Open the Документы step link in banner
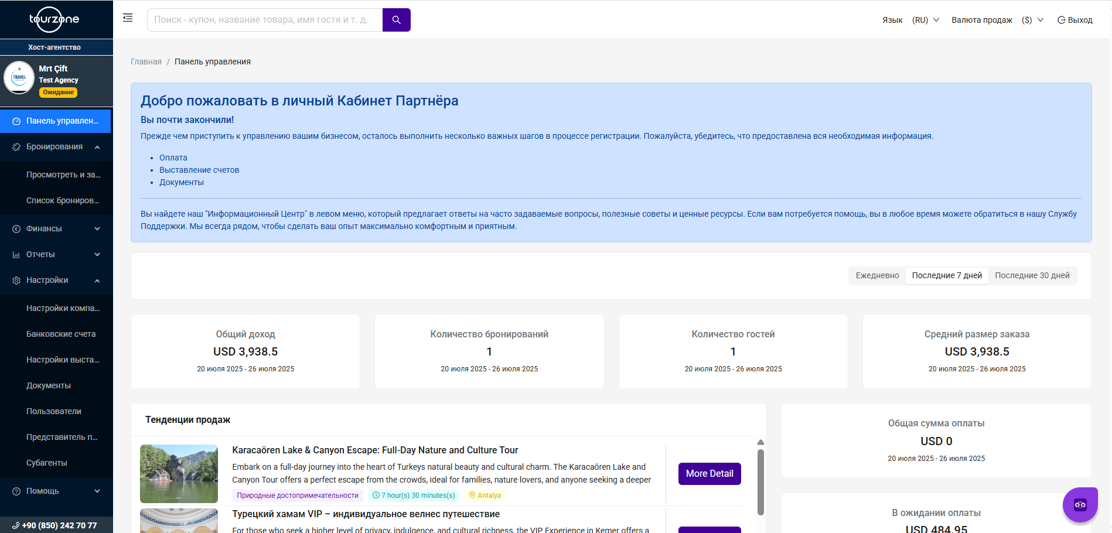Viewport: 1112px width, 533px height. pyautogui.click(x=182, y=182)
